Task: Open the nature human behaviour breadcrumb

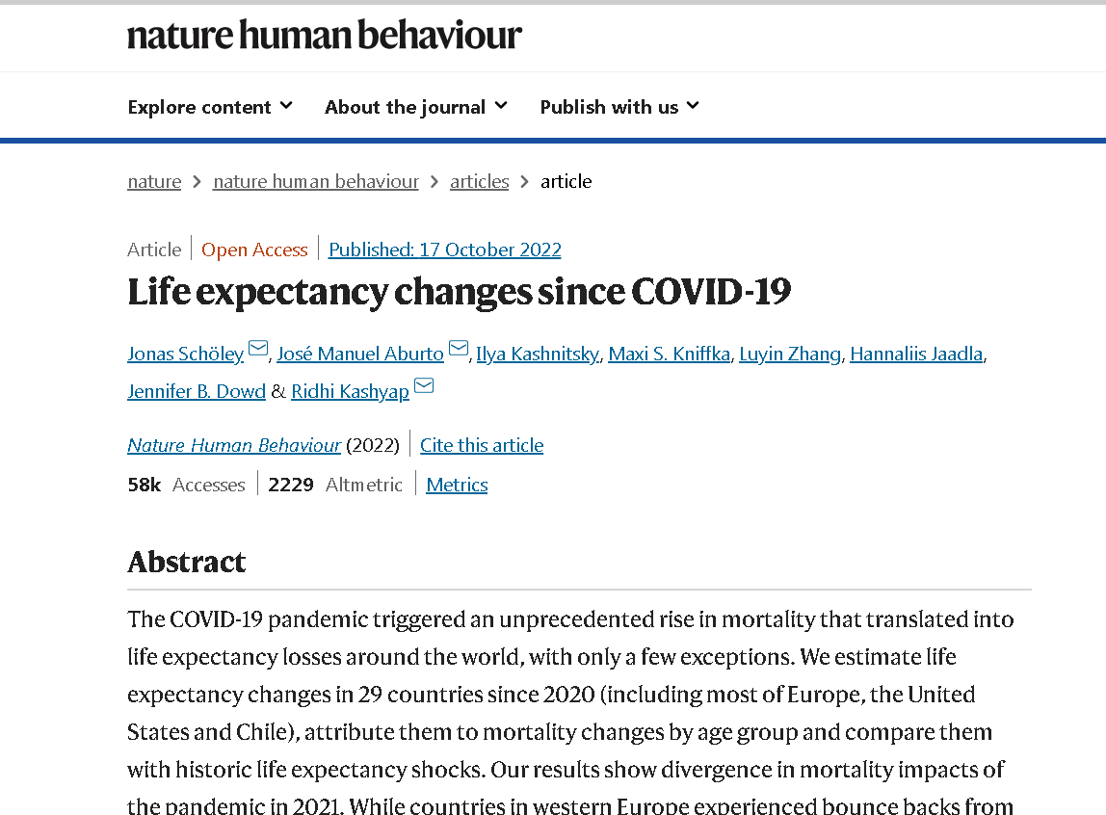Action: (316, 181)
